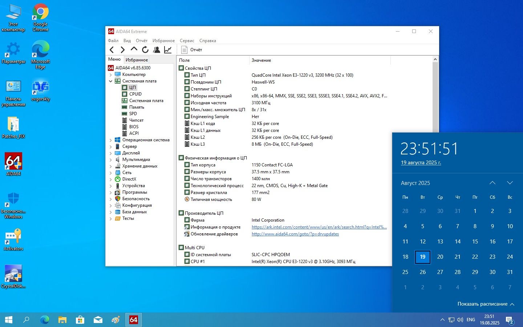Open the Сервис menu
This screenshot has width=523, height=327.
pos(187,41)
